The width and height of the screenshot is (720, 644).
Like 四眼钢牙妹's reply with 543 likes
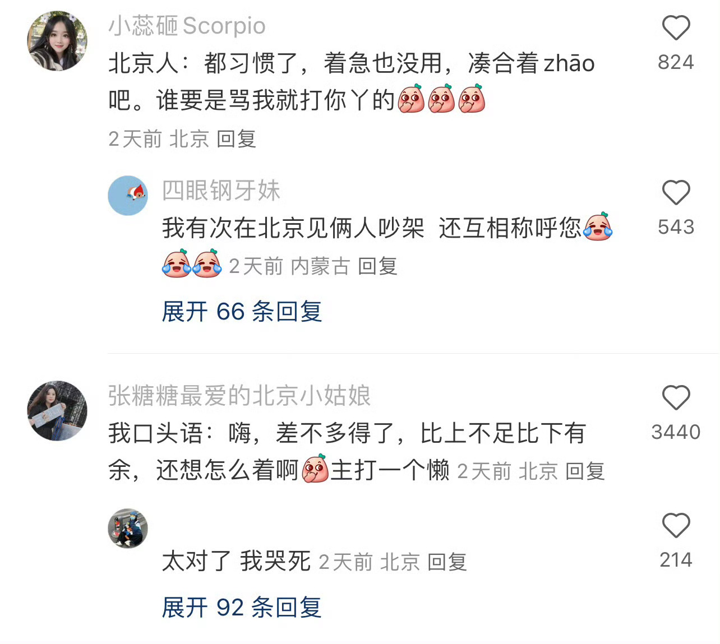coord(676,193)
